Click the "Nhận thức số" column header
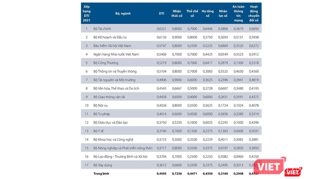This screenshot has height=179, width=322. pos(177,13)
